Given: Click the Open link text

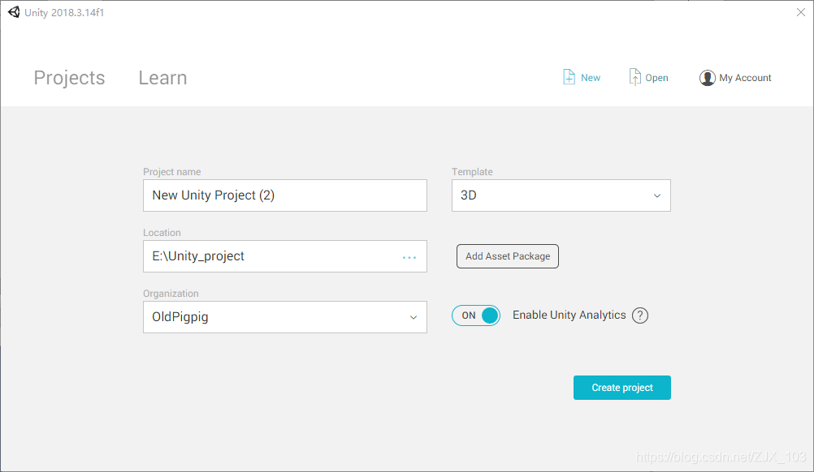Looking at the screenshot, I should [x=656, y=78].
